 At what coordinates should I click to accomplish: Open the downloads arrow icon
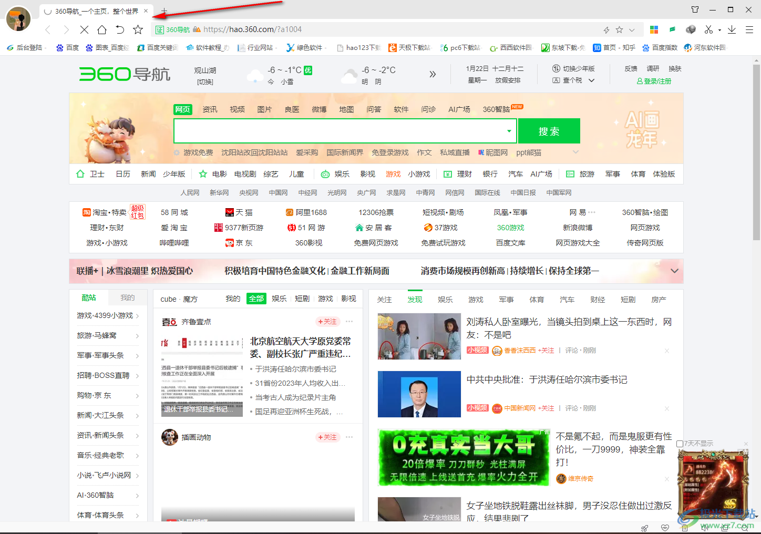click(732, 29)
